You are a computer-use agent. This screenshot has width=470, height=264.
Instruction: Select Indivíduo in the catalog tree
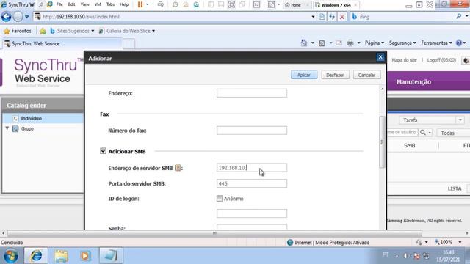coord(31,118)
